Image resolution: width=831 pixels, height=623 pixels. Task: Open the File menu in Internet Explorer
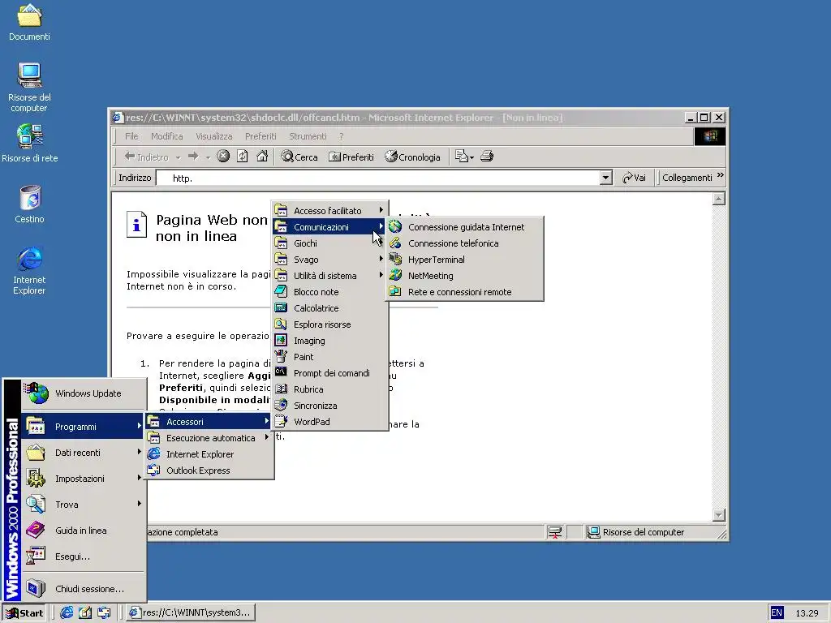(x=131, y=136)
